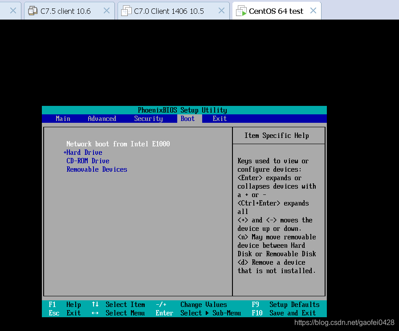Click the F10 Save and Exit hint
The height and width of the screenshot is (331, 399).
point(284,313)
